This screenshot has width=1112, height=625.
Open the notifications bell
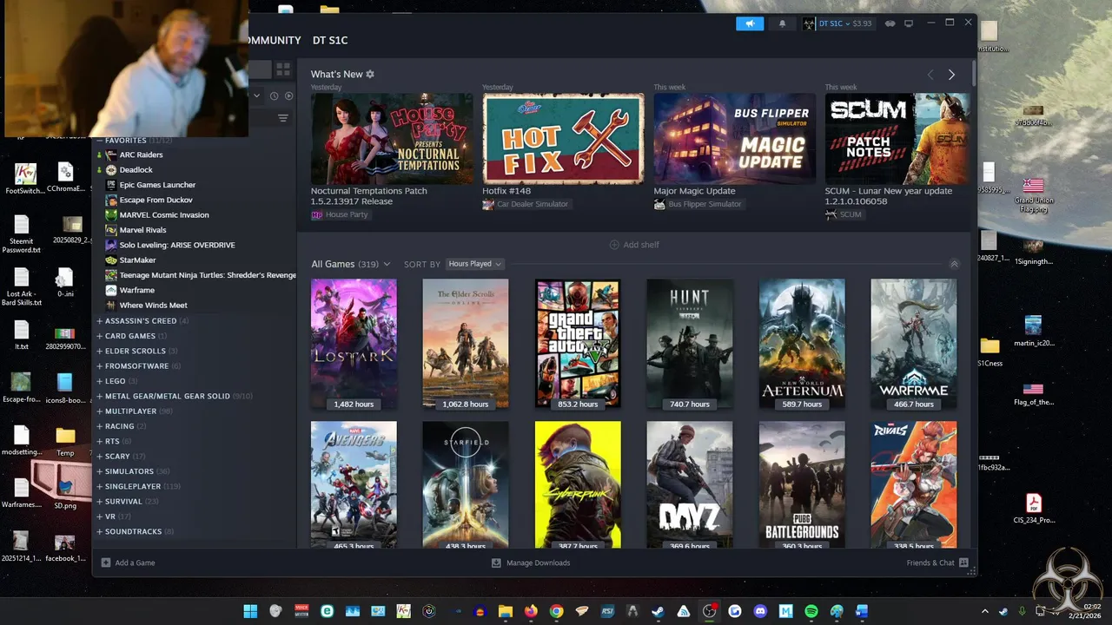[782, 23]
